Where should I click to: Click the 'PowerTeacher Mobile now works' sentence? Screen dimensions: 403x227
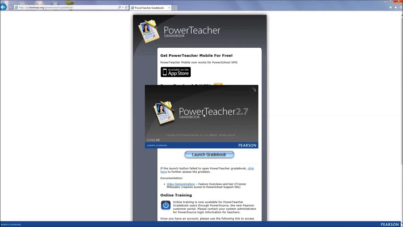coord(199,62)
